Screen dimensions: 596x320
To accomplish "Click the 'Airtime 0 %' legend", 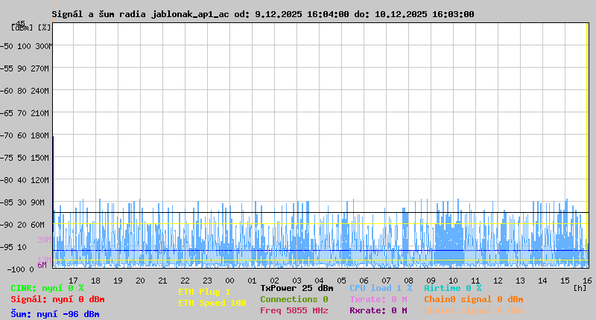I will 453,288.
